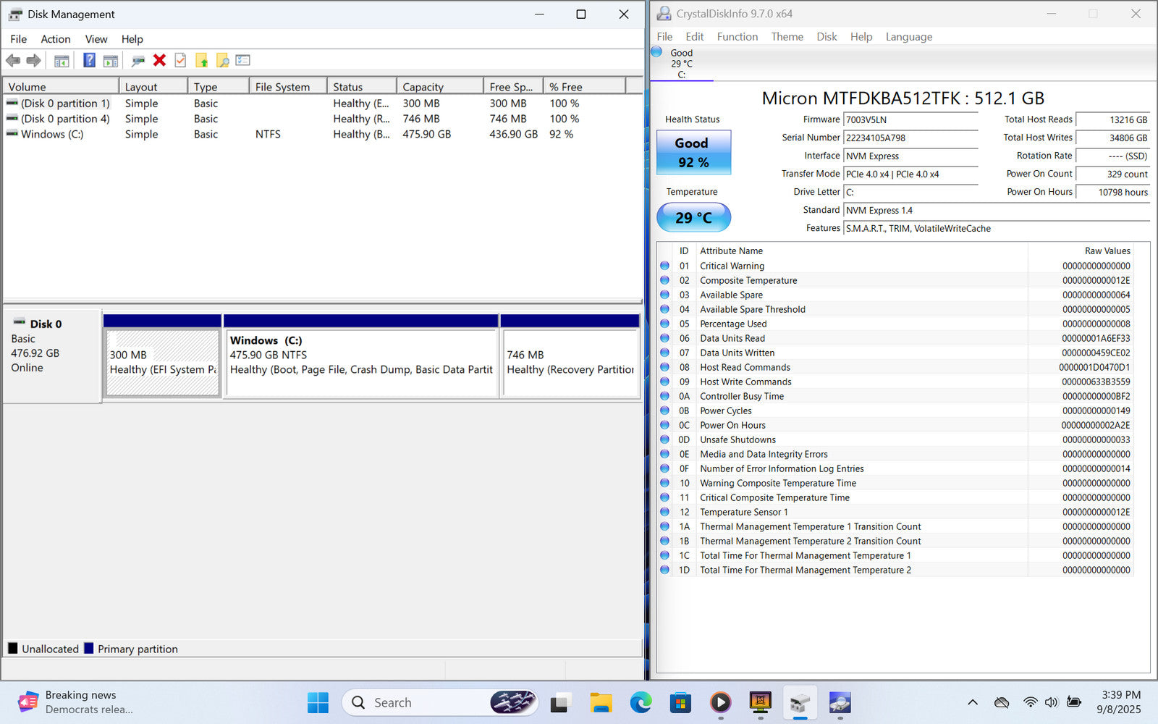Open the Help menu in Disk Management

point(132,39)
